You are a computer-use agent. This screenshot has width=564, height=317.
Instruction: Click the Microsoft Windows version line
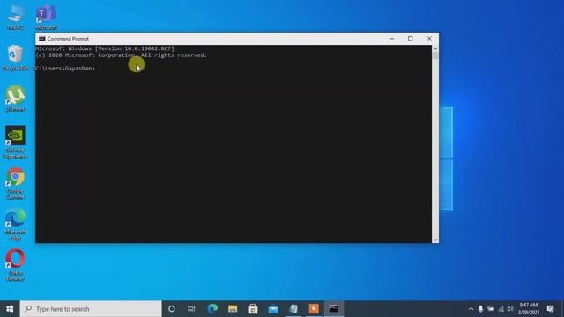[105, 48]
